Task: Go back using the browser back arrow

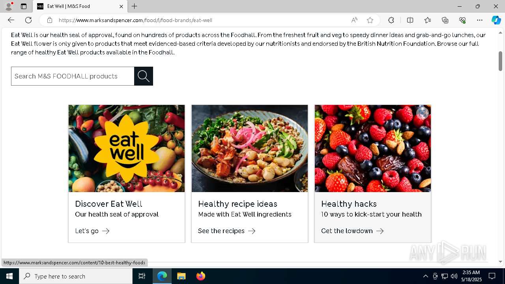Action: (11, 20)
